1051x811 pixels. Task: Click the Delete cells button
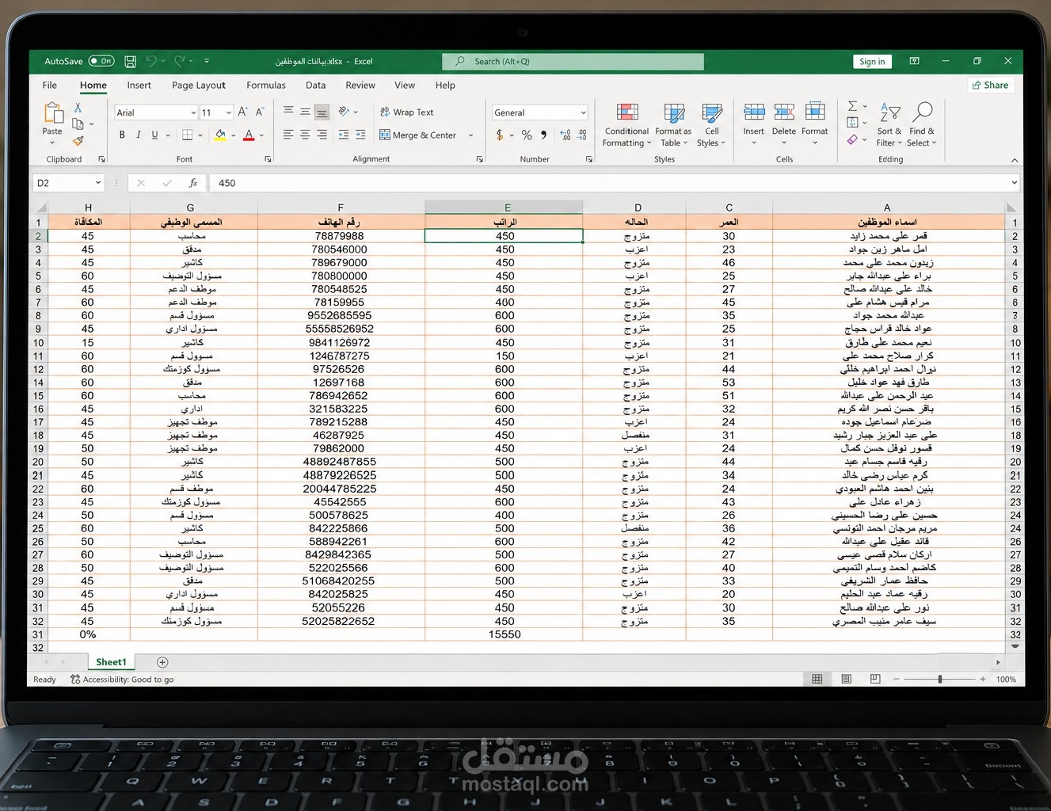coord(784,124)
